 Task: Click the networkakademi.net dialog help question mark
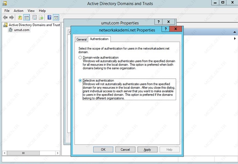pyautogui.click(x=166, y=29)
